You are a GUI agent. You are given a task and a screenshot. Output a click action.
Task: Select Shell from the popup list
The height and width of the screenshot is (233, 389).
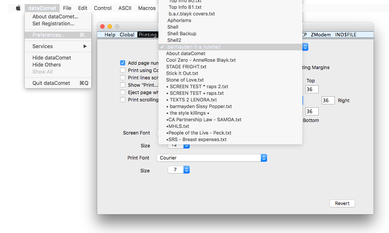[230, 27]
